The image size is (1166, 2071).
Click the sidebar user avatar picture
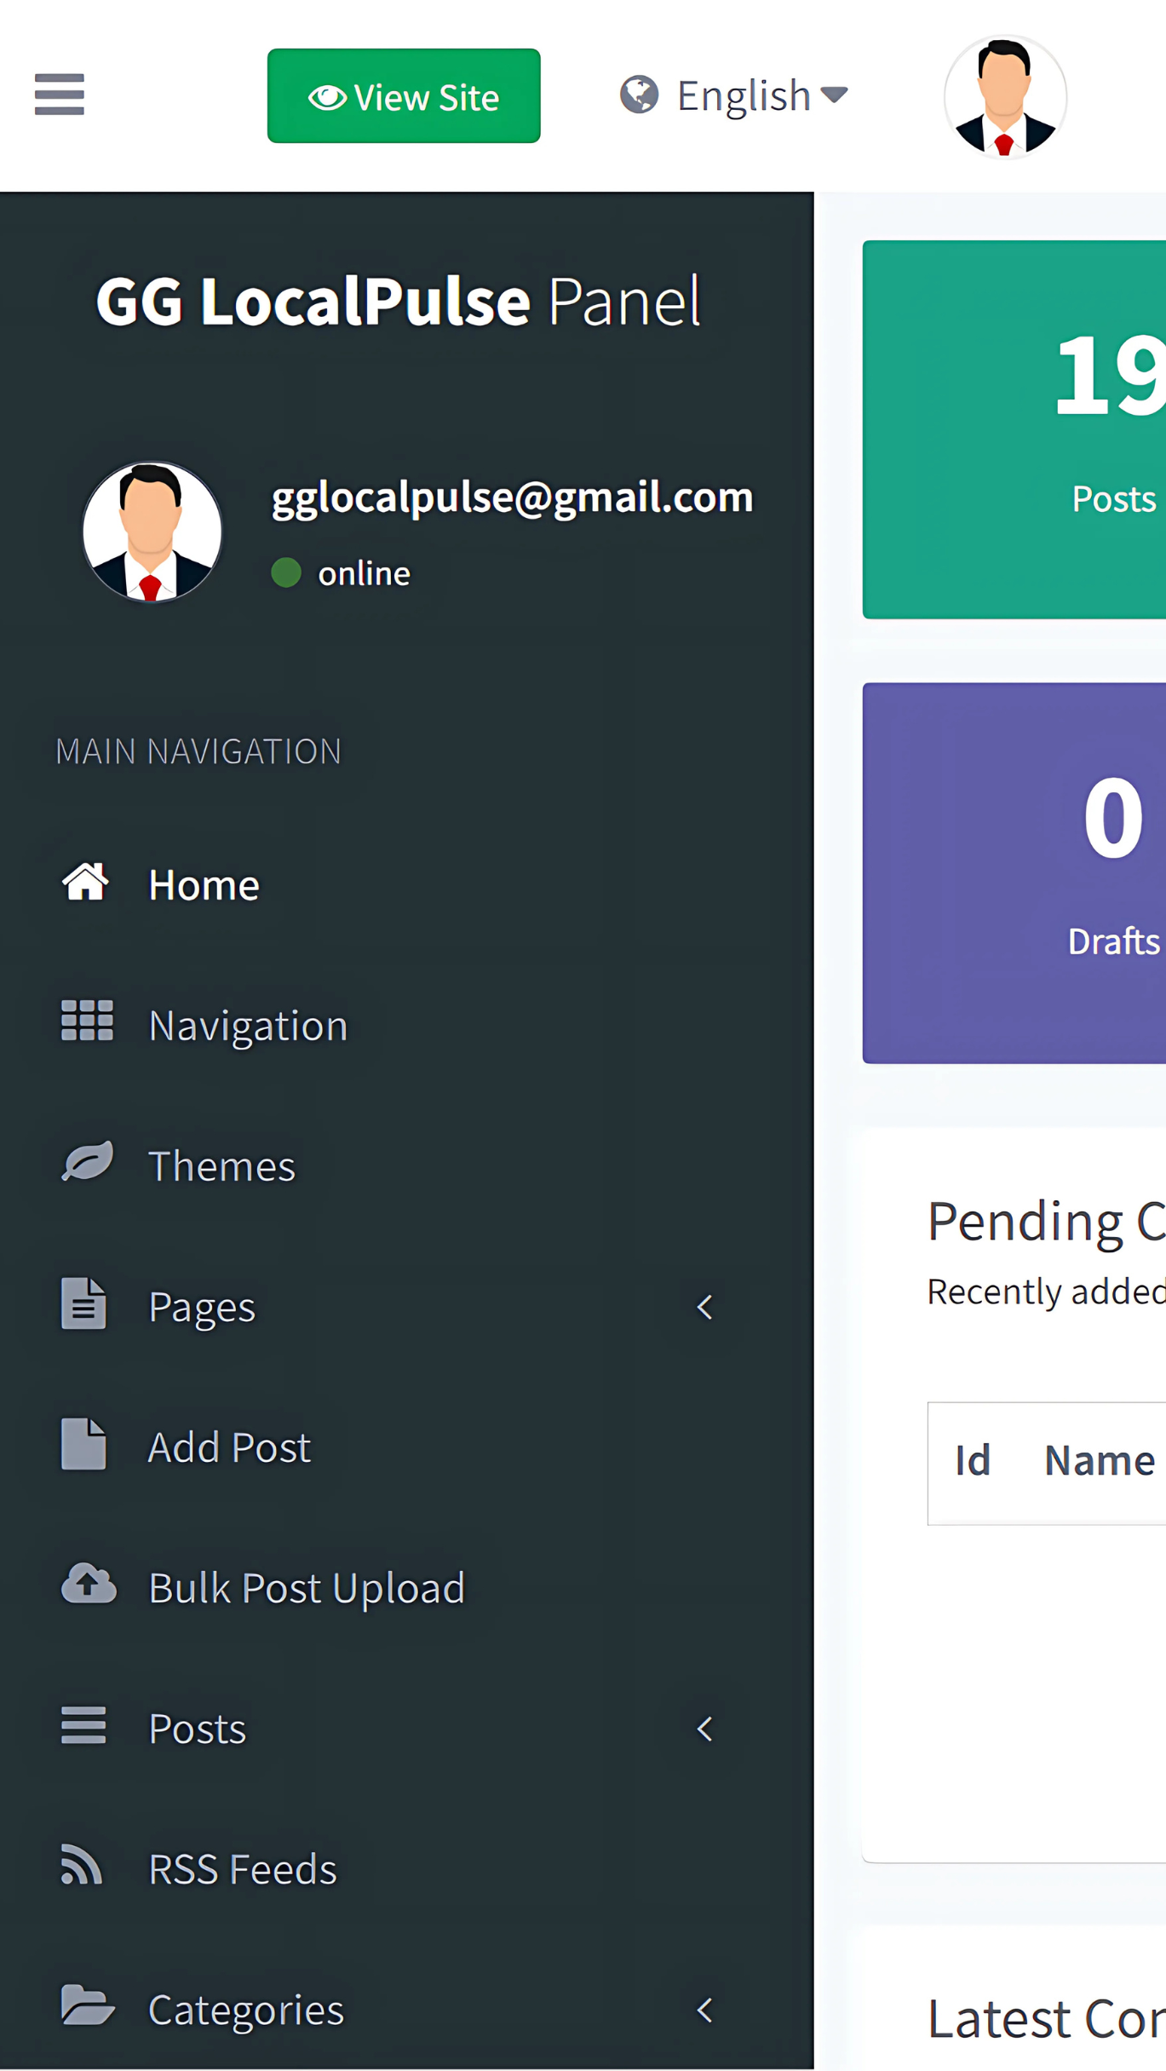point(152,532)
